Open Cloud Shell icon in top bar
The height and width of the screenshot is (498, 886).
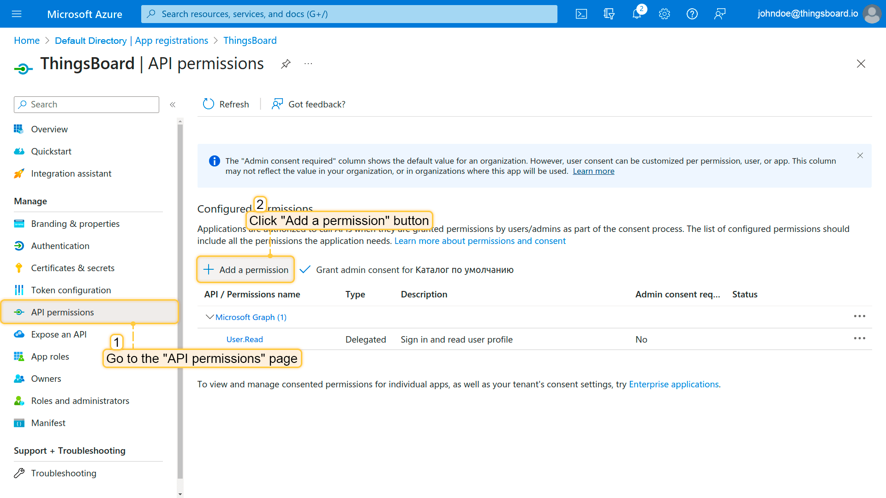coord(581,14)
